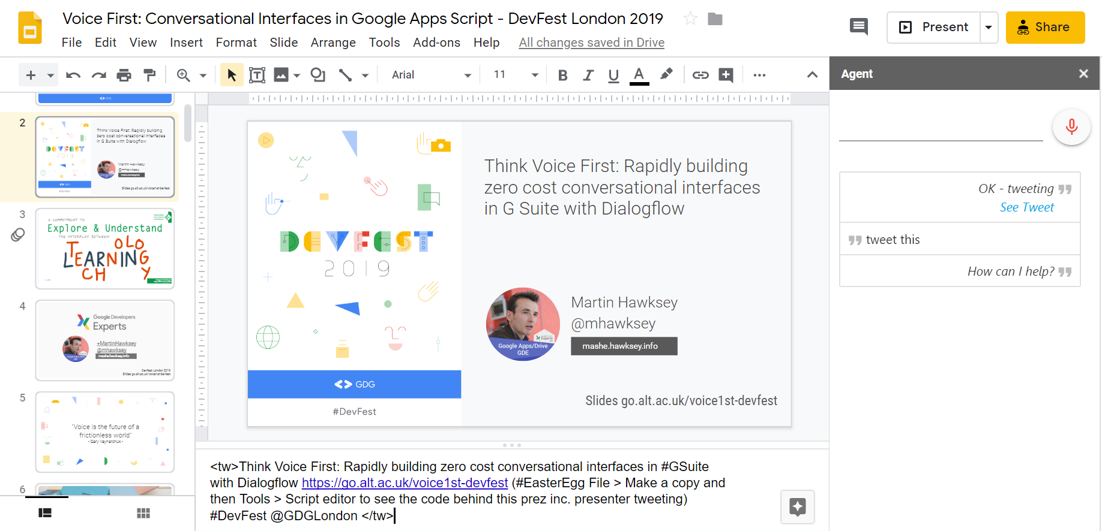
Task: Move presentation using the folder icon
Action: coord(715,19)
